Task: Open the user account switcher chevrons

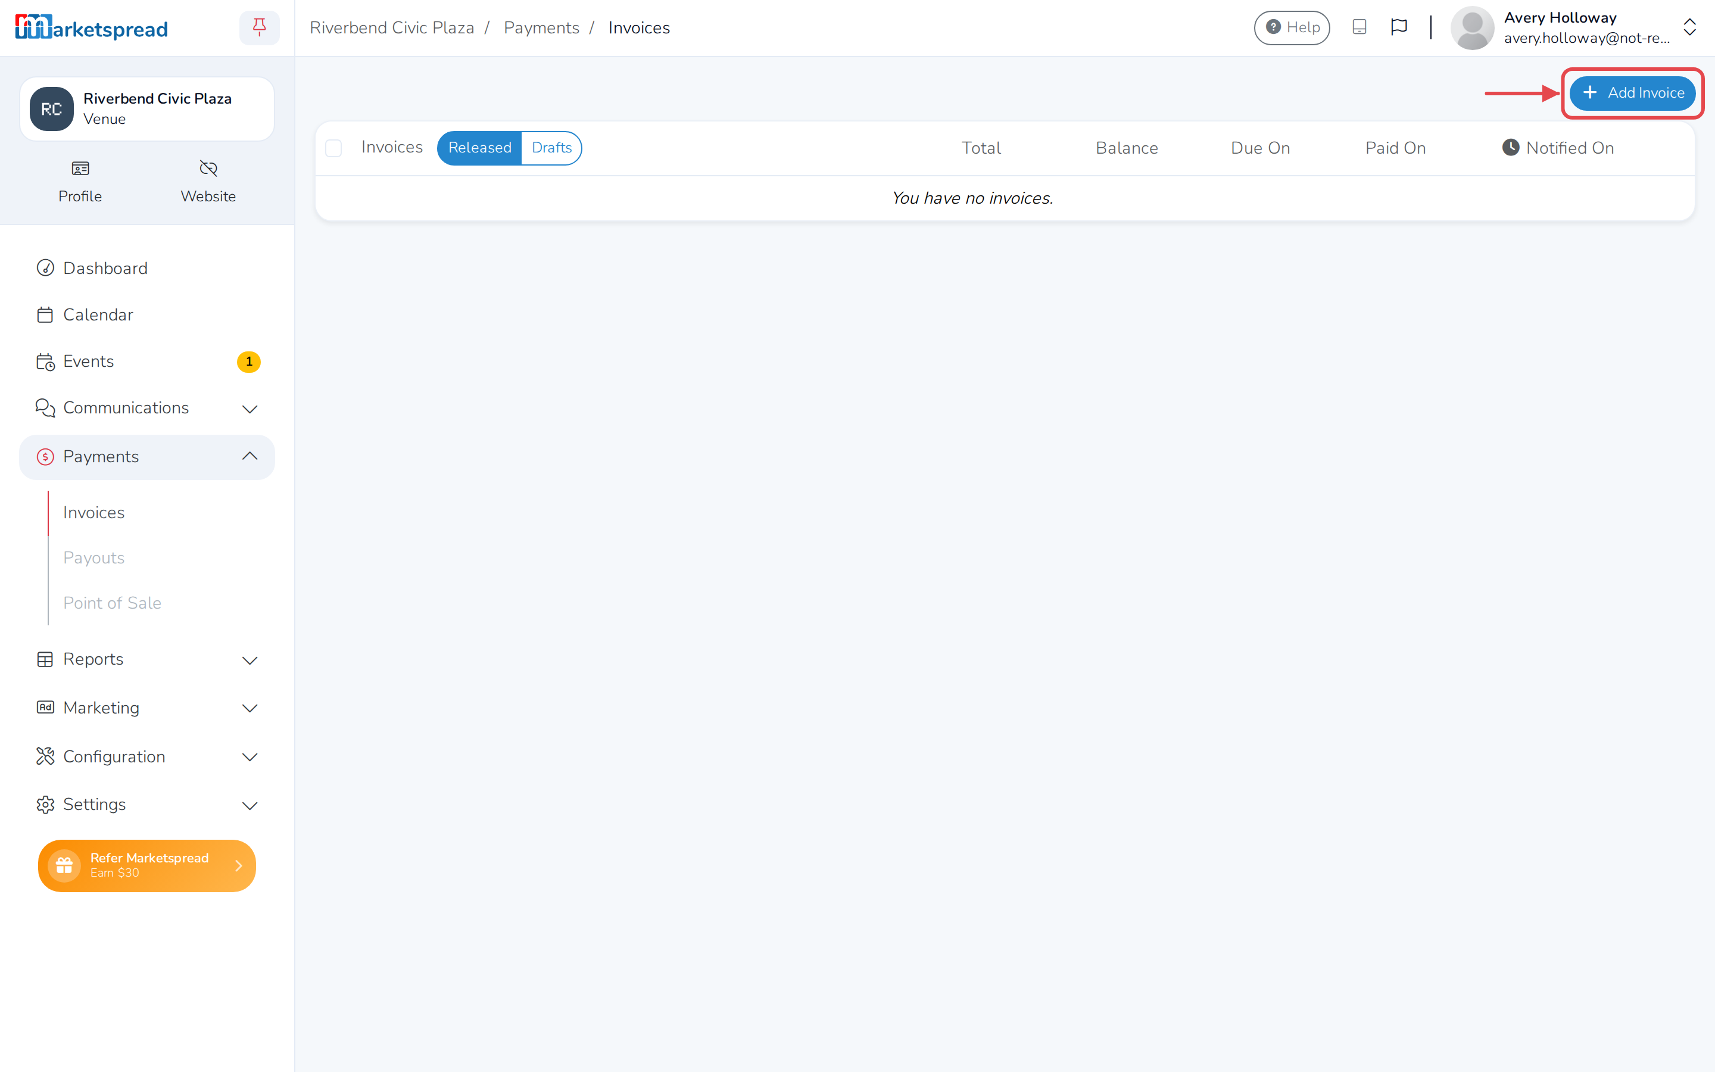Action: click(1689, 27)
